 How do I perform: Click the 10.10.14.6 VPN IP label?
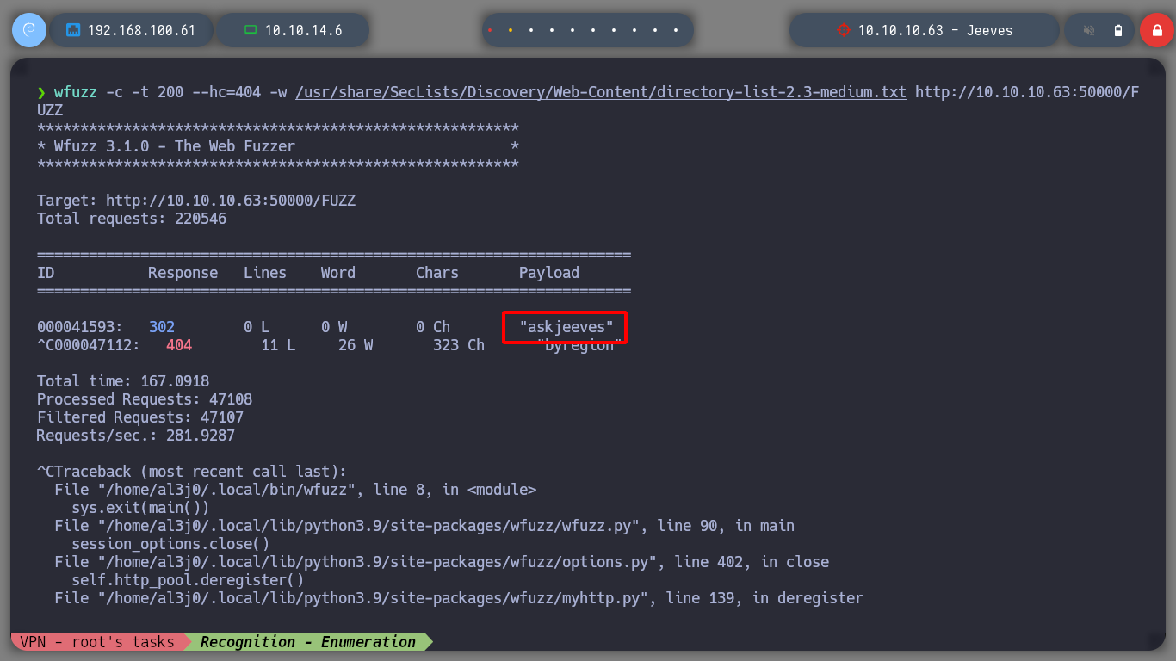(303, 30)
